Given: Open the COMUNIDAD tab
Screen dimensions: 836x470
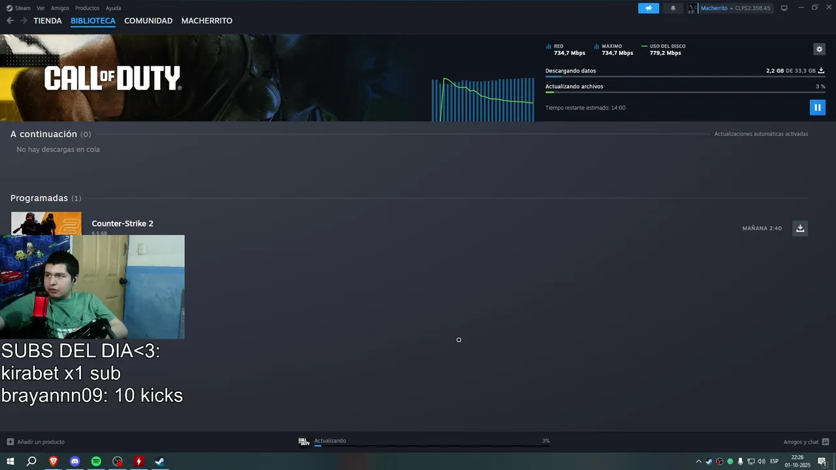Looking at the screenshot, I should 148,21.
